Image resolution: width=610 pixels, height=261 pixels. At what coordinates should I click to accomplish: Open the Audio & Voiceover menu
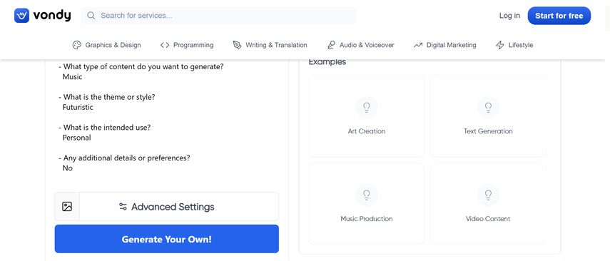click(x=360, y=45)
